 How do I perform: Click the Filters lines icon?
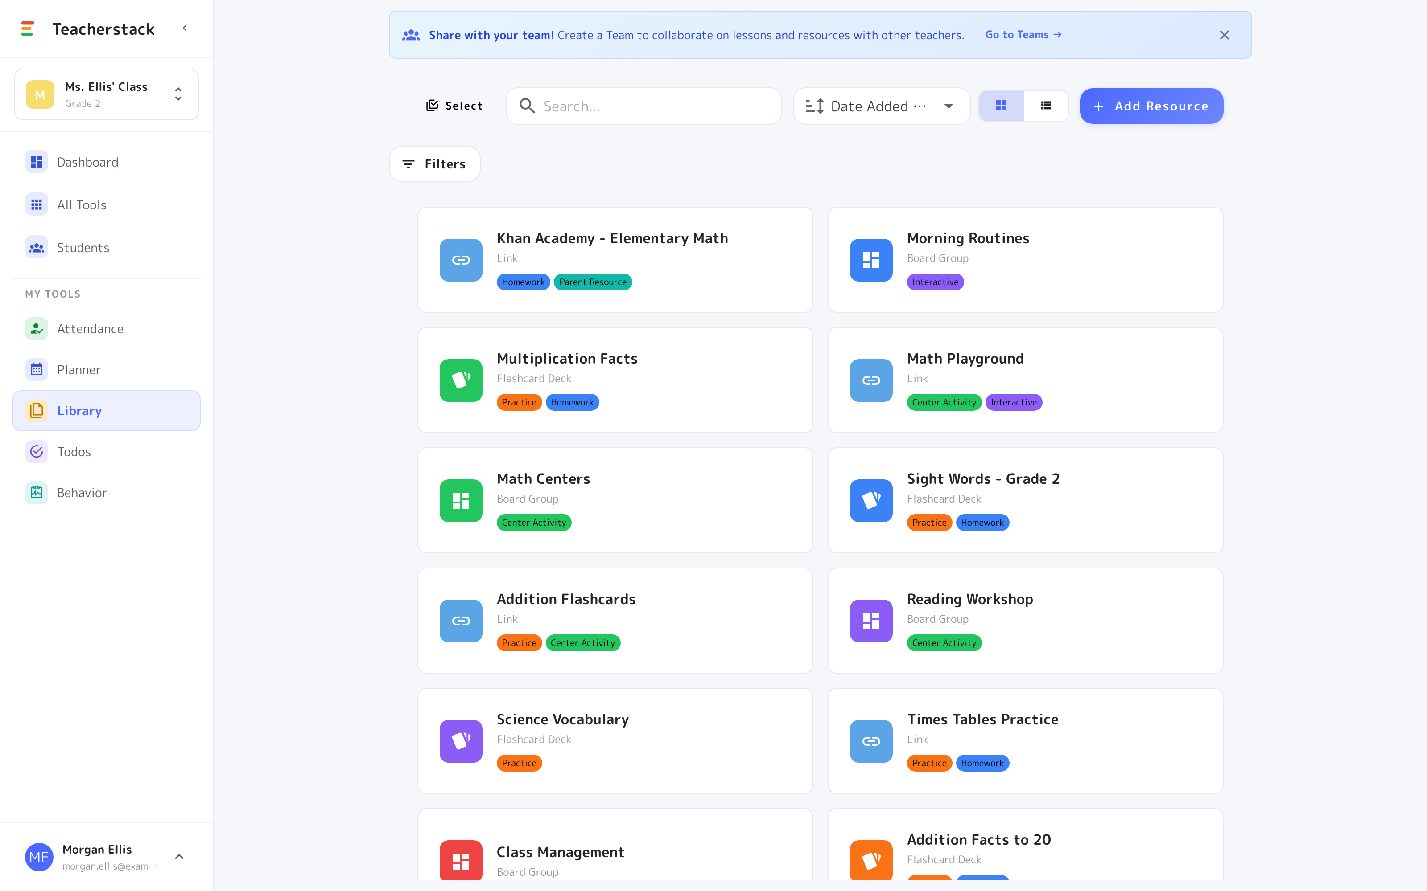pyautogui.click(x=408, y=164)
